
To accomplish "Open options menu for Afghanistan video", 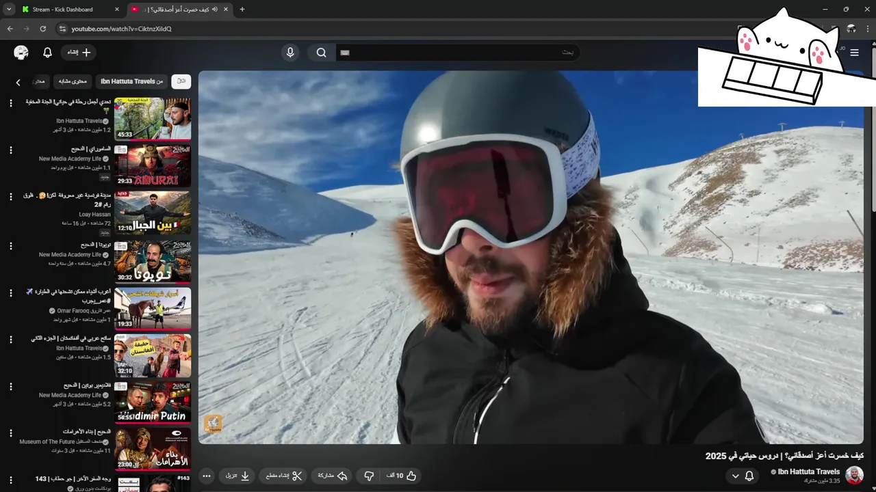I will [x=10, y=339].
